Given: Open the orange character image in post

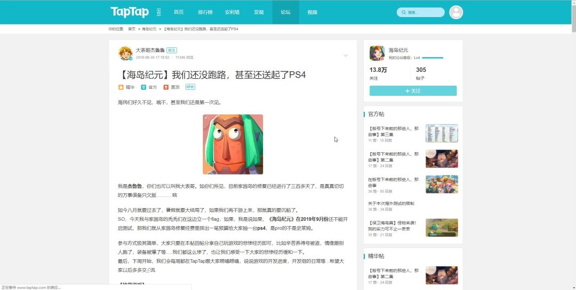Looking at the screenshot, I should pos(233,144).
